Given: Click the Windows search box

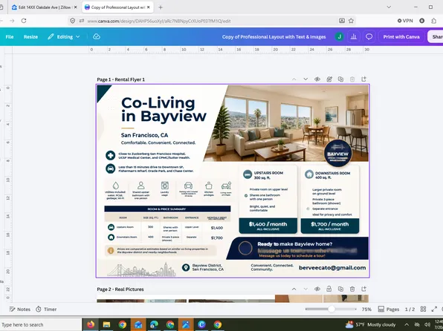Looking at the screenshot, I should click(x=39, y=325).
